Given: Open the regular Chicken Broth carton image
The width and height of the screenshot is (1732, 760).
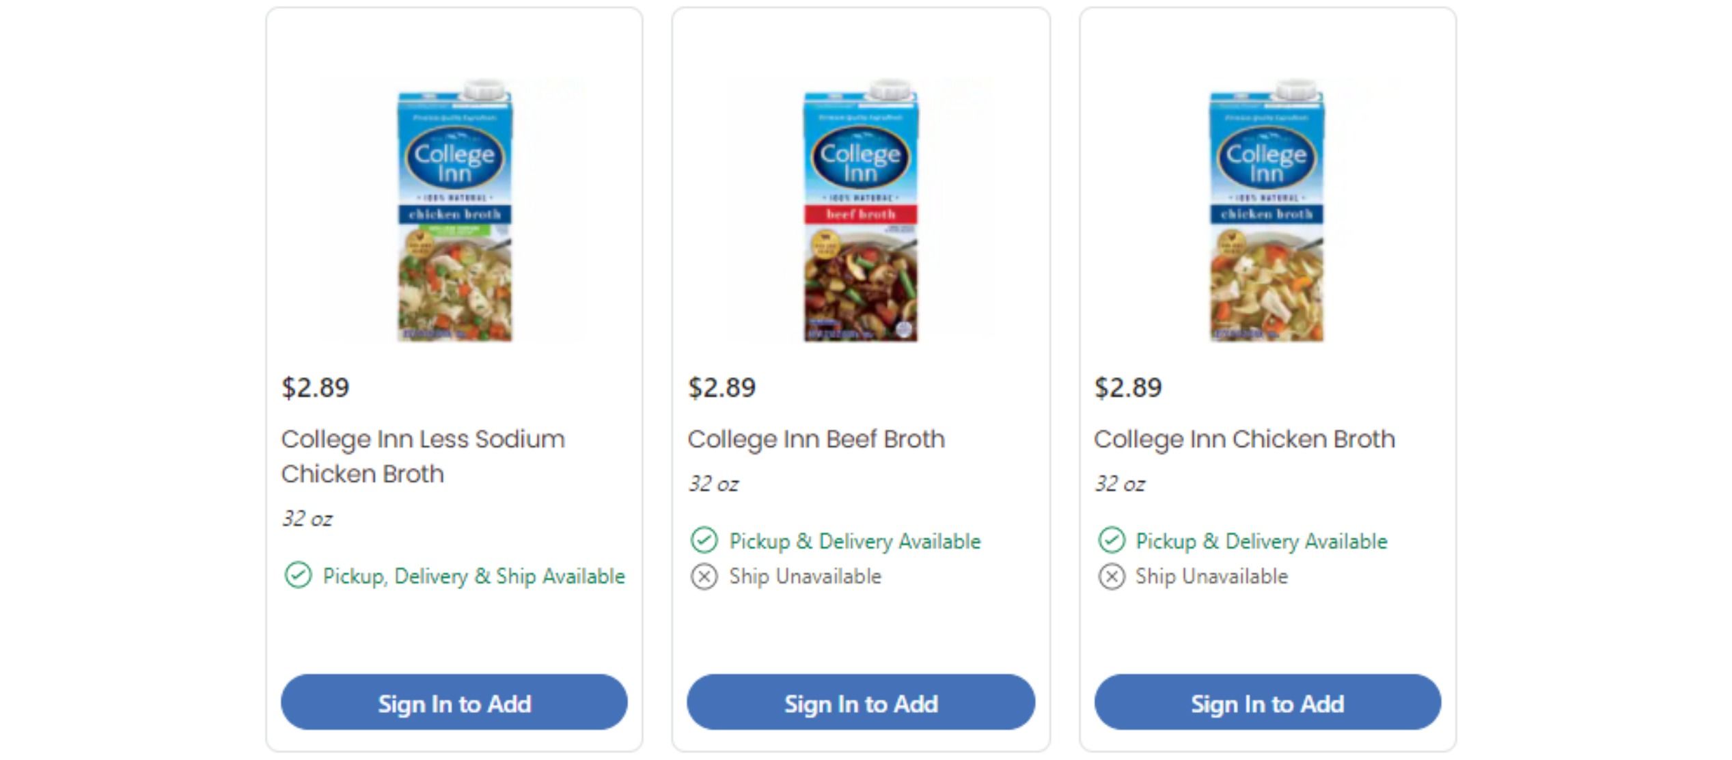Looking at the screenshot, I should (x=1266, y=211).
